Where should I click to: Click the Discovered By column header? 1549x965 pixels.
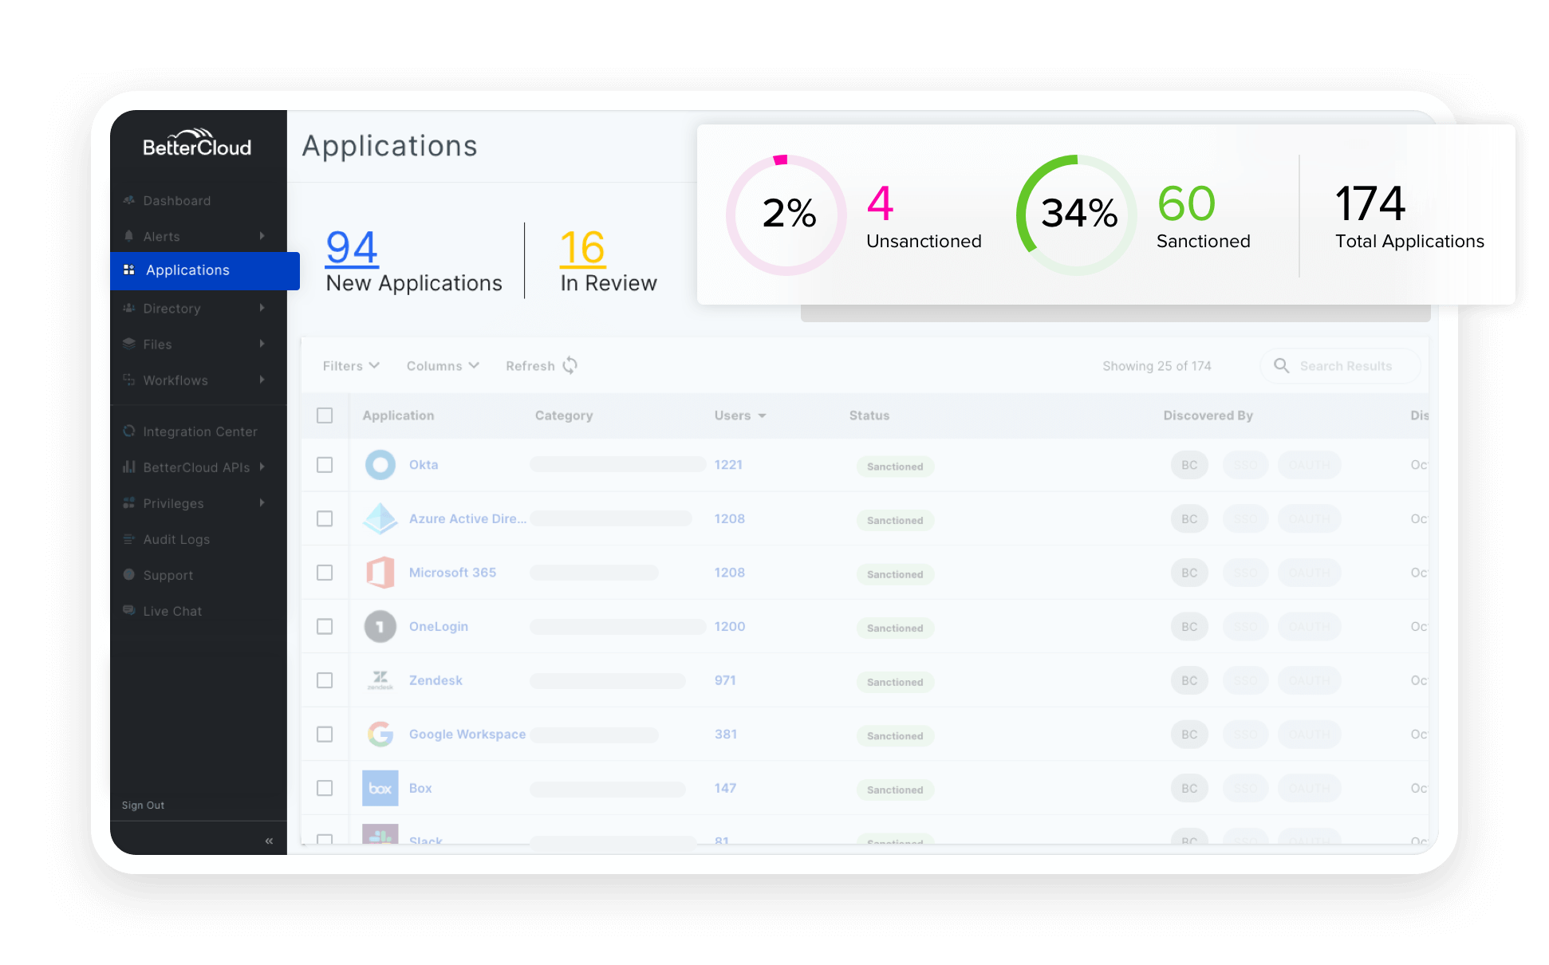1208,416
